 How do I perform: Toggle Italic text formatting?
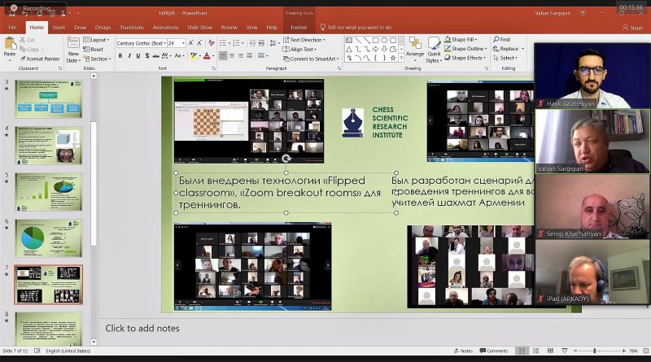pos(130,56)
